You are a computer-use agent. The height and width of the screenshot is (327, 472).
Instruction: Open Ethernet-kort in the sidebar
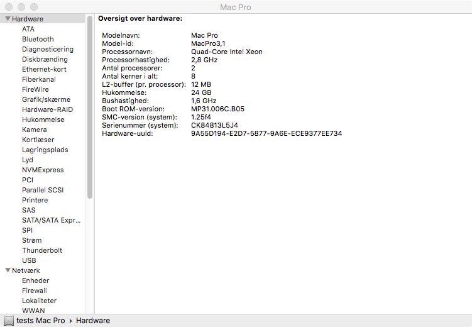[x=44, y=69]
